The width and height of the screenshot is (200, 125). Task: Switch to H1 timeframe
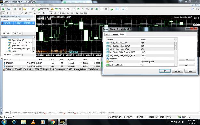[x=68, y=13]
